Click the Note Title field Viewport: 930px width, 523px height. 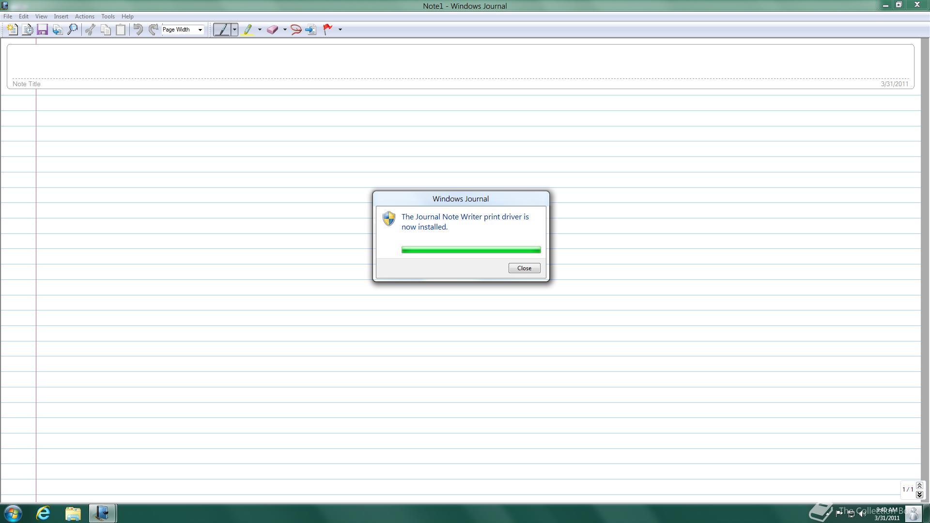(x=460, y=63)
